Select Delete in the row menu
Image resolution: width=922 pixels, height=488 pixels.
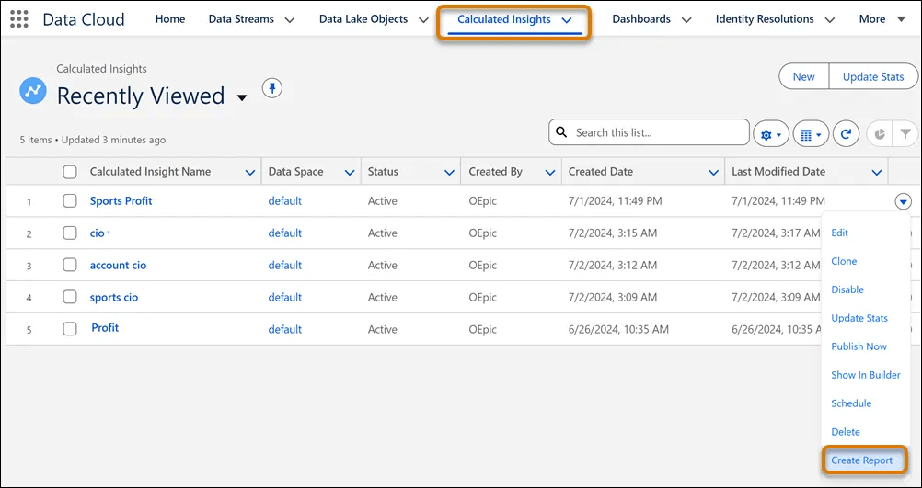point(845,432)
